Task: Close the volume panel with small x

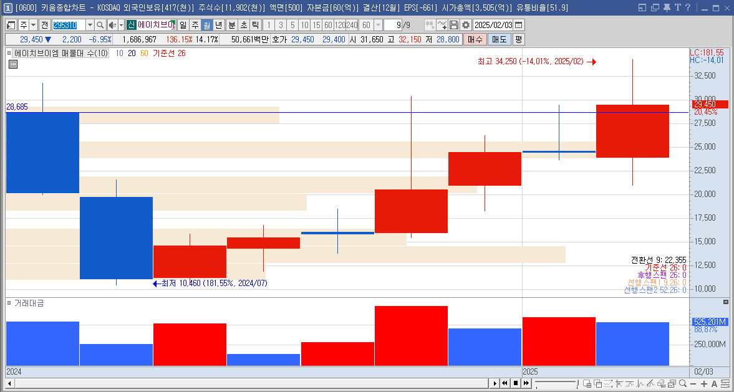Action: coord(726,302)
